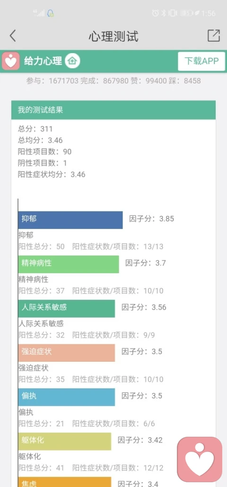
Task: Tap the 心理测试 page title
Action: coord(113,37)
